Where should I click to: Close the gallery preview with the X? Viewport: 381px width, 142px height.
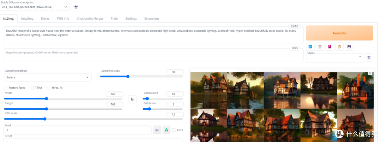point(370,73)
